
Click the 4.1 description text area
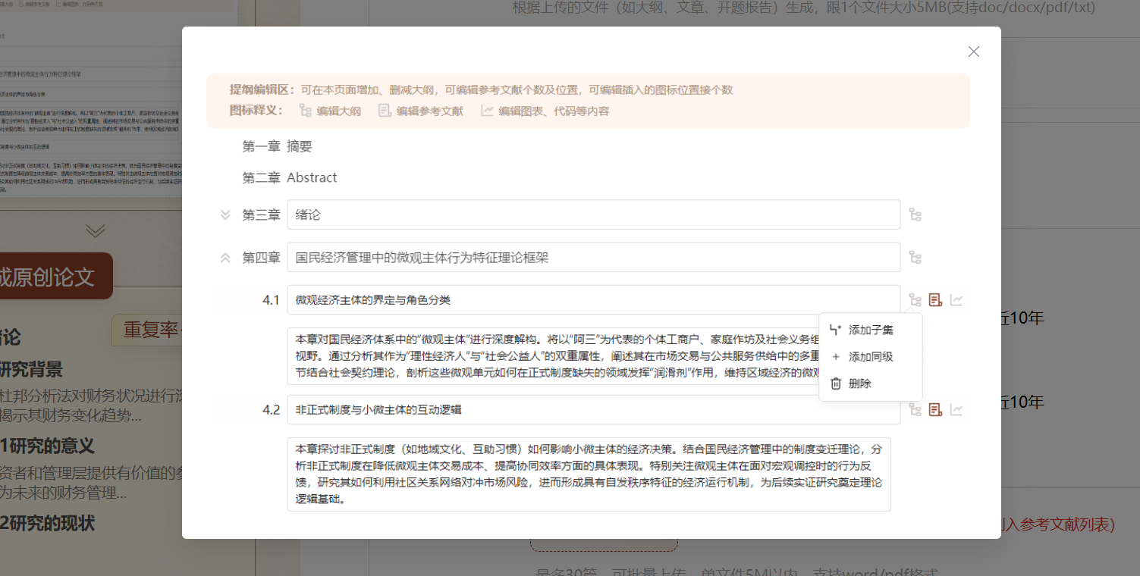[x=554, y=356]
